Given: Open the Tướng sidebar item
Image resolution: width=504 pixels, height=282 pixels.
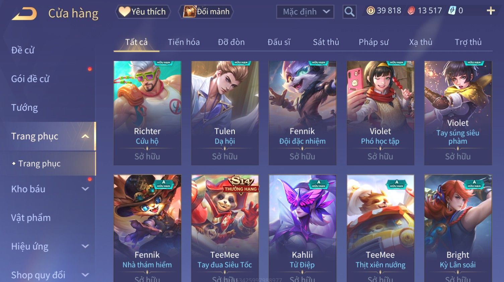Looking at the screenshot, I should click(24, 108).
